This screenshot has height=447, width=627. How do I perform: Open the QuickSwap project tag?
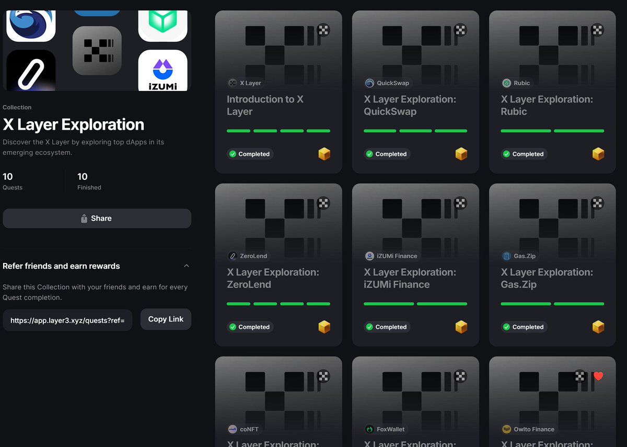pos(387,83)
